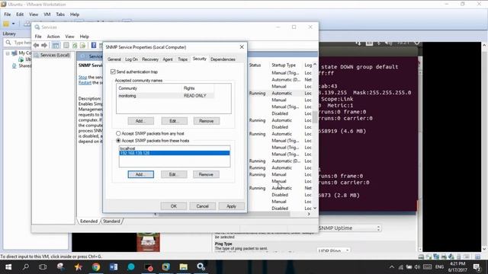Open the VMware power icon dropdown arrow
The image size is (488, 274).
coord(14,24)
